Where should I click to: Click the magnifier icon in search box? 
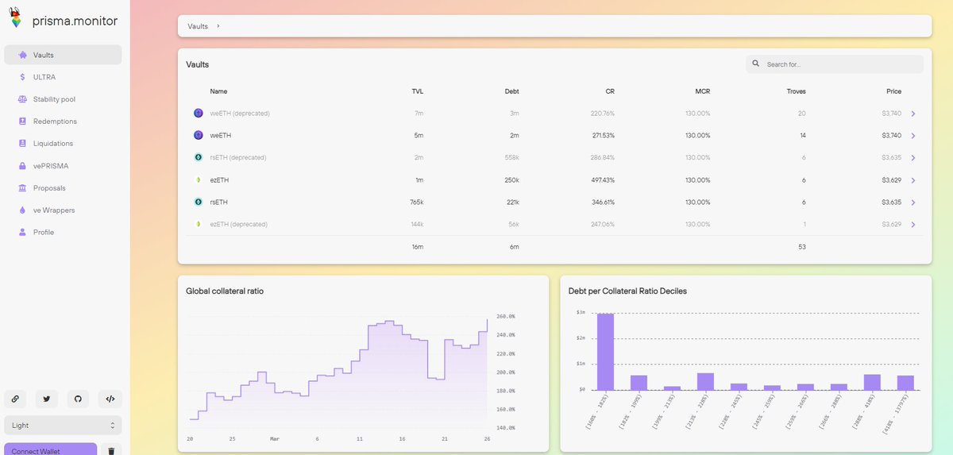[x=756, y=64]
